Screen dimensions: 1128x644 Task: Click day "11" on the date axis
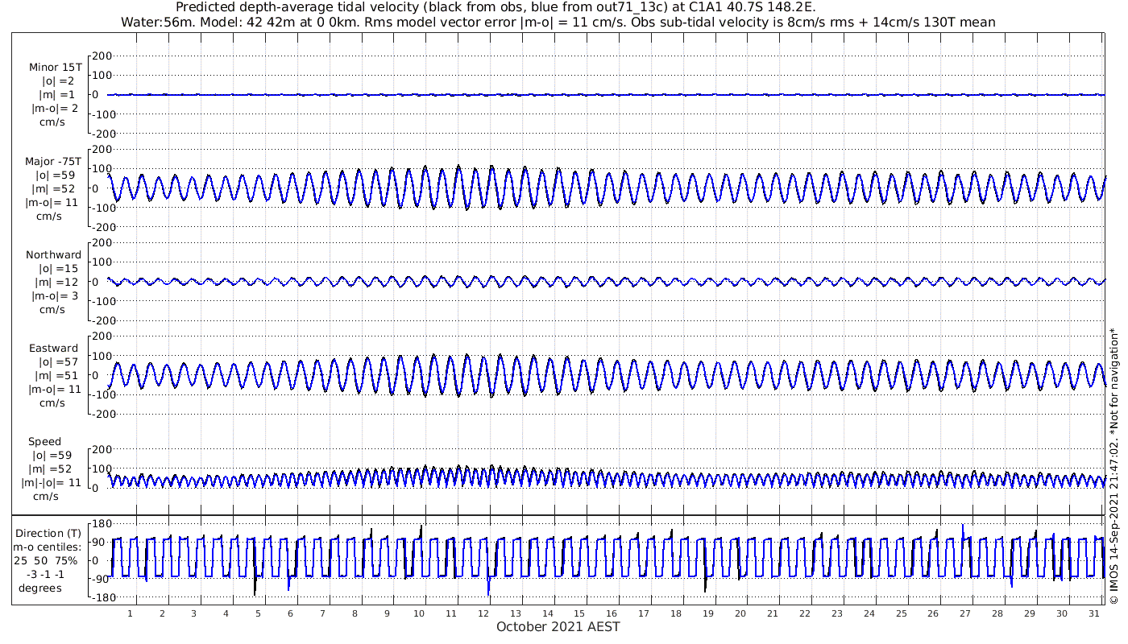click(451, 613)
